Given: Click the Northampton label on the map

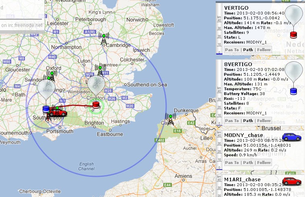Looking at the screenshot, I should [x=66, y=47].
